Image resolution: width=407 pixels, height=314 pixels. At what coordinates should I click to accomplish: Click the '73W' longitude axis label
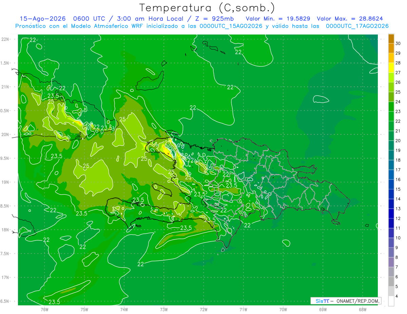(164, 309)
